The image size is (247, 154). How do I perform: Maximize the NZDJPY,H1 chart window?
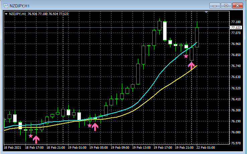point(226,6)
